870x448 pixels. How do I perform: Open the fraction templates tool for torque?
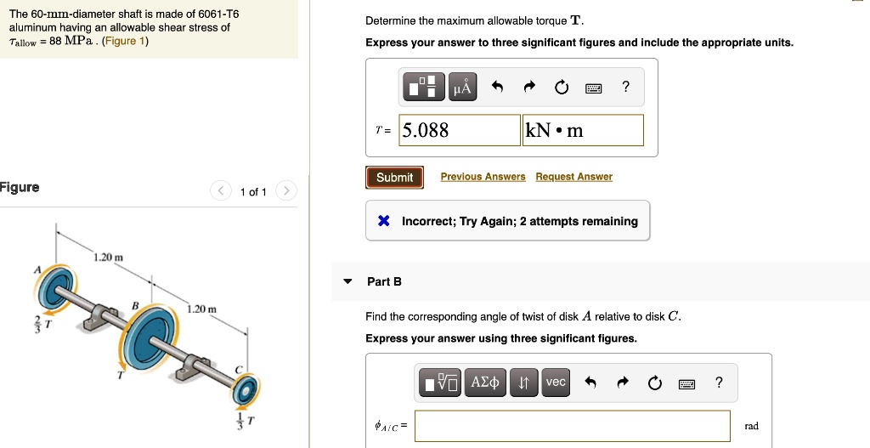[426, 87]
